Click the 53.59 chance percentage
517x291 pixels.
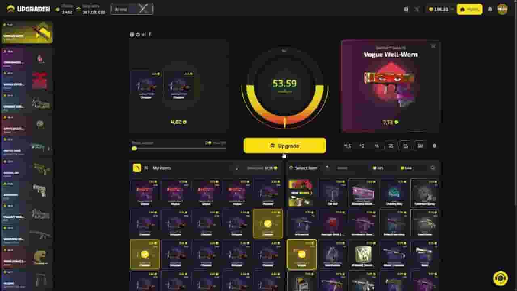[284, 84]
